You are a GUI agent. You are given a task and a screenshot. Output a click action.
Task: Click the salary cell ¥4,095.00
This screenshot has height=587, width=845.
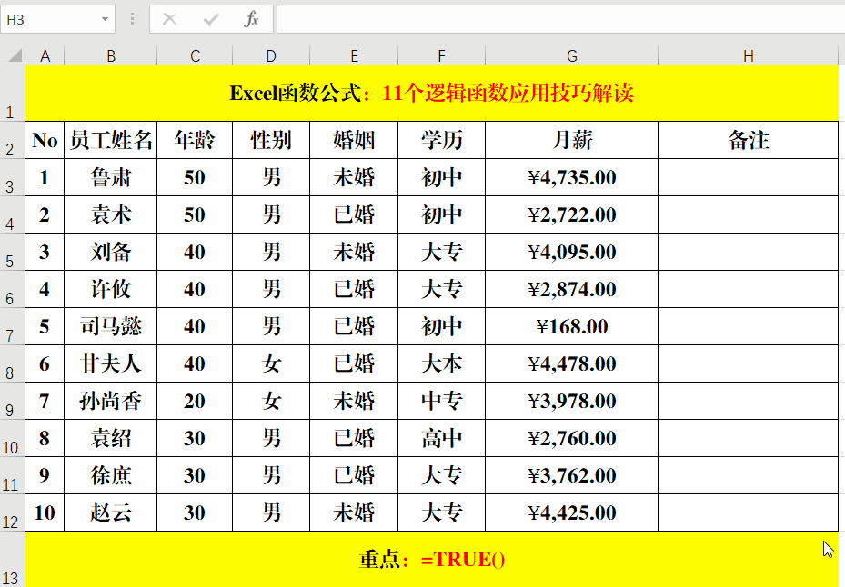click(x=572, y=252)
